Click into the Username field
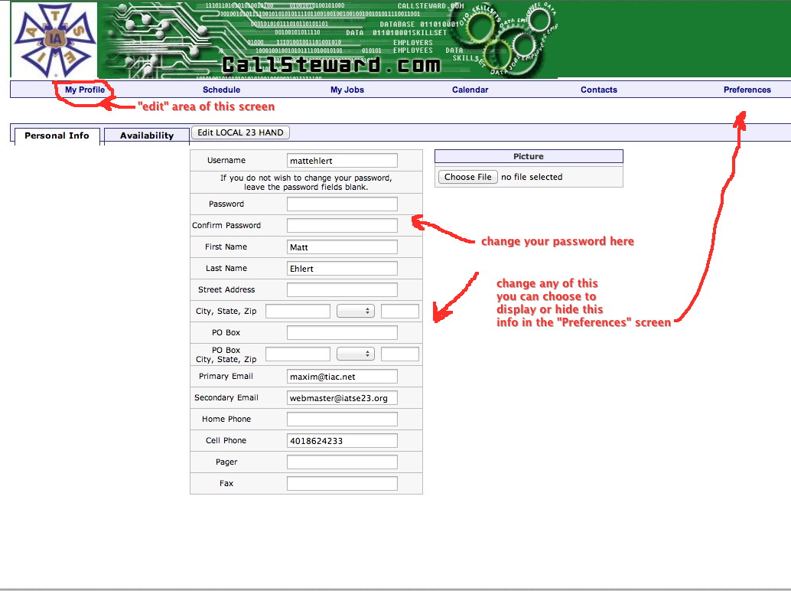The width and height of the screenshot is (791, 591). click(342, 161)
